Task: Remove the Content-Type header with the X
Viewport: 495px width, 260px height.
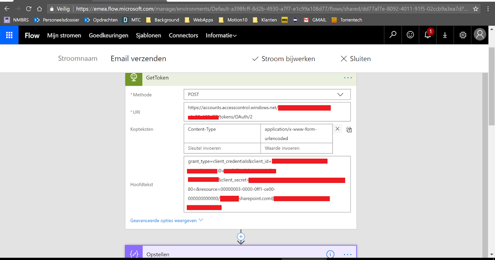Action: pos(337,129)
